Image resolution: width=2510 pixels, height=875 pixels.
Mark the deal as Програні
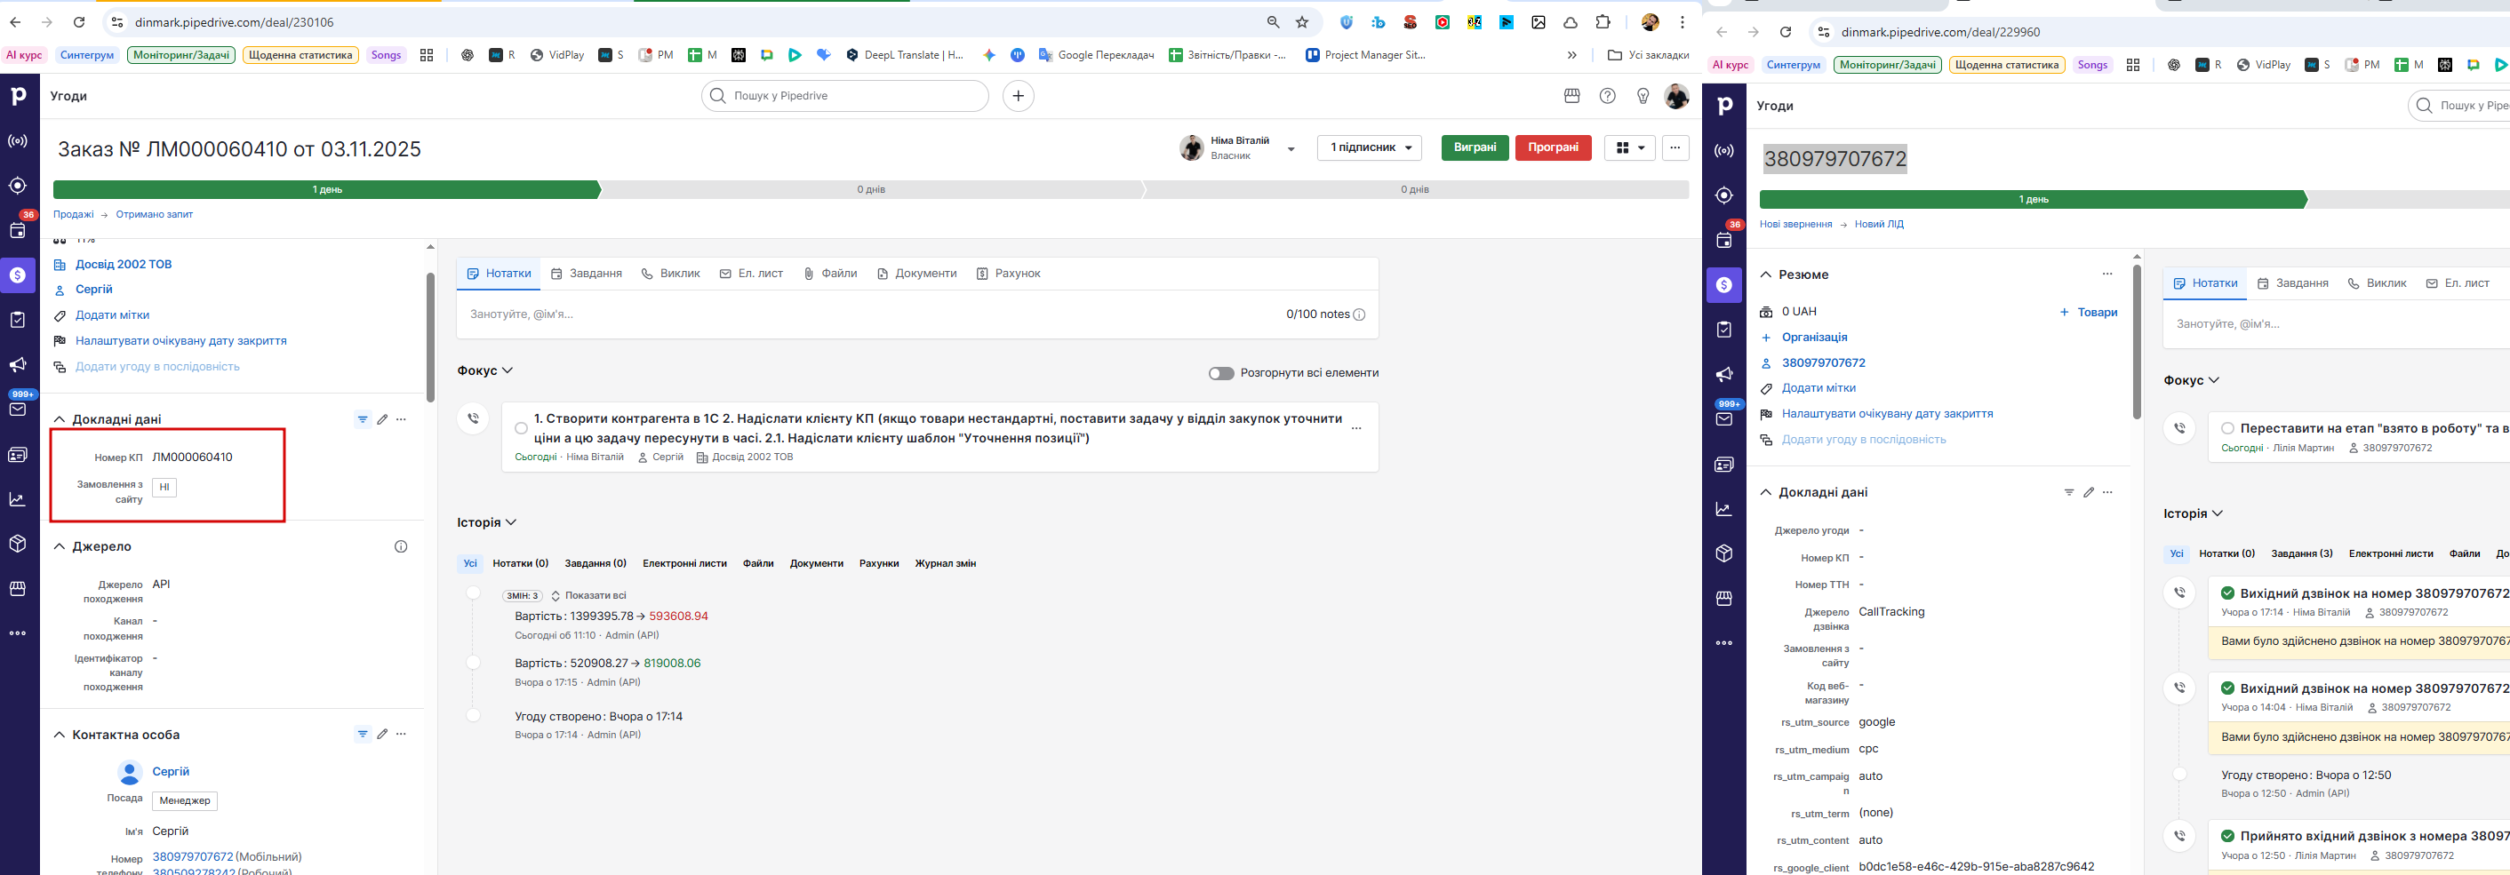pyautogui.click(x=1553, y=147)
